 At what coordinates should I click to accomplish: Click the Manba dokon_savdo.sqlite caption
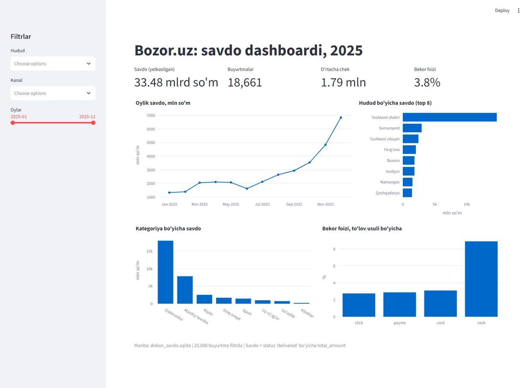(x=240, y=345)
